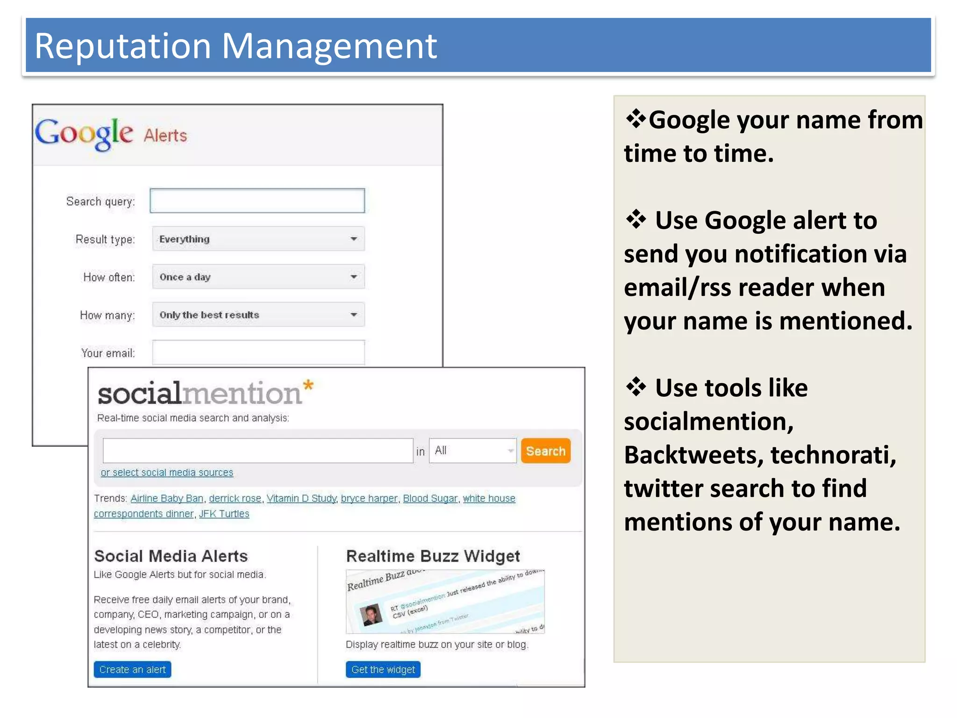Click 'Real-time social media search and analysis' tagline
Image resolution: width=957 pixels, height=718 pixels.
click(193, 418)
